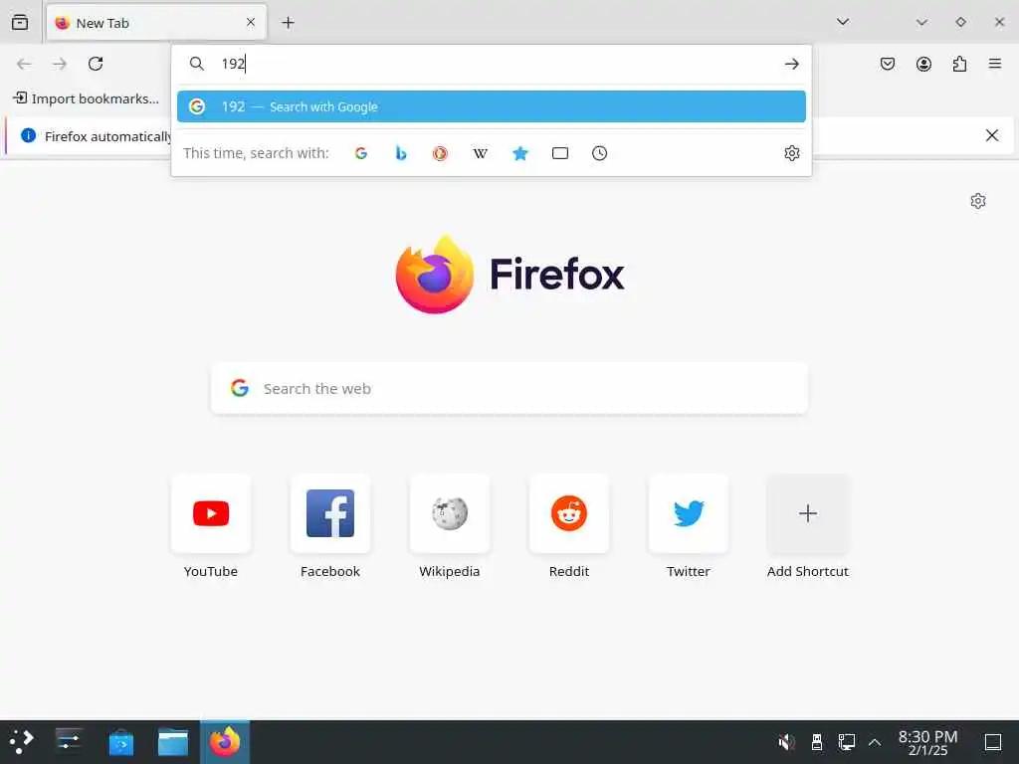Open the clock showing 8:30 PM
1019x764 pixels.
[x=928, y=742]
